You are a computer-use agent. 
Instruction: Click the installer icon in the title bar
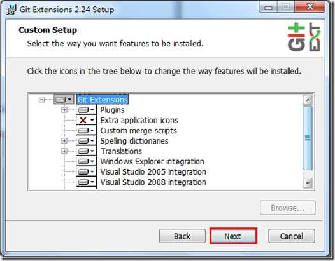[x=11, y=10]
